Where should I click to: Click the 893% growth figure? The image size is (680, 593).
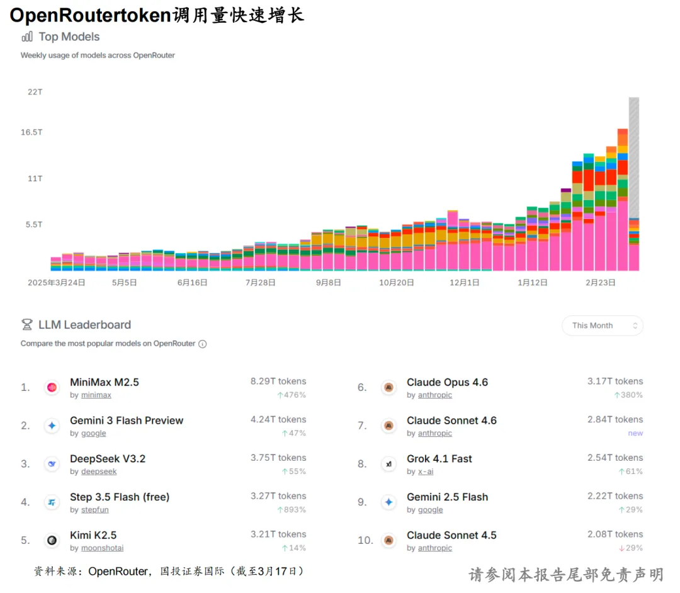(x=292, y=509)
